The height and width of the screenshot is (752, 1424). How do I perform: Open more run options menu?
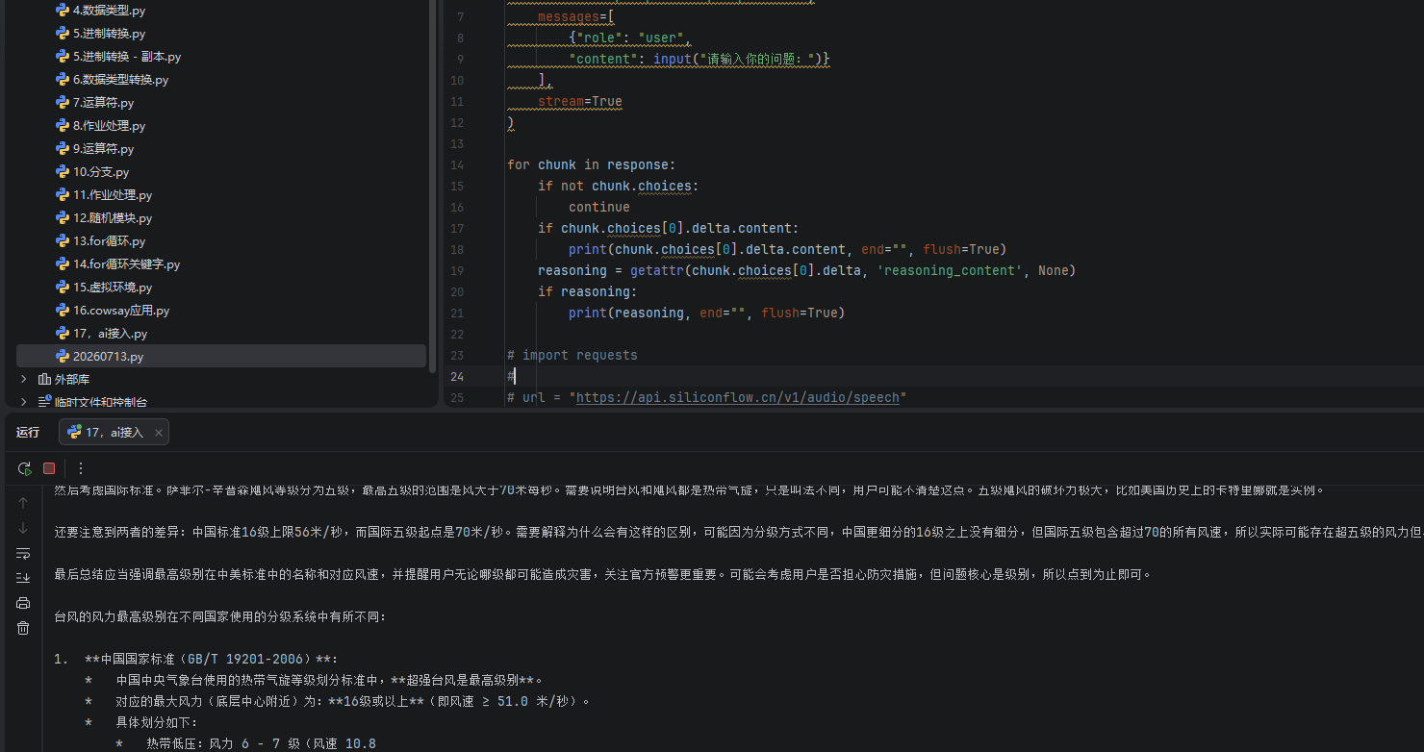click(81, 468)
